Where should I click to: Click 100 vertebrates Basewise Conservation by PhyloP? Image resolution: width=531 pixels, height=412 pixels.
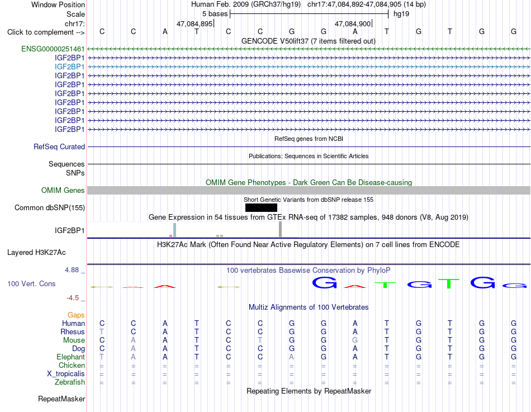[x=309, y=271]
